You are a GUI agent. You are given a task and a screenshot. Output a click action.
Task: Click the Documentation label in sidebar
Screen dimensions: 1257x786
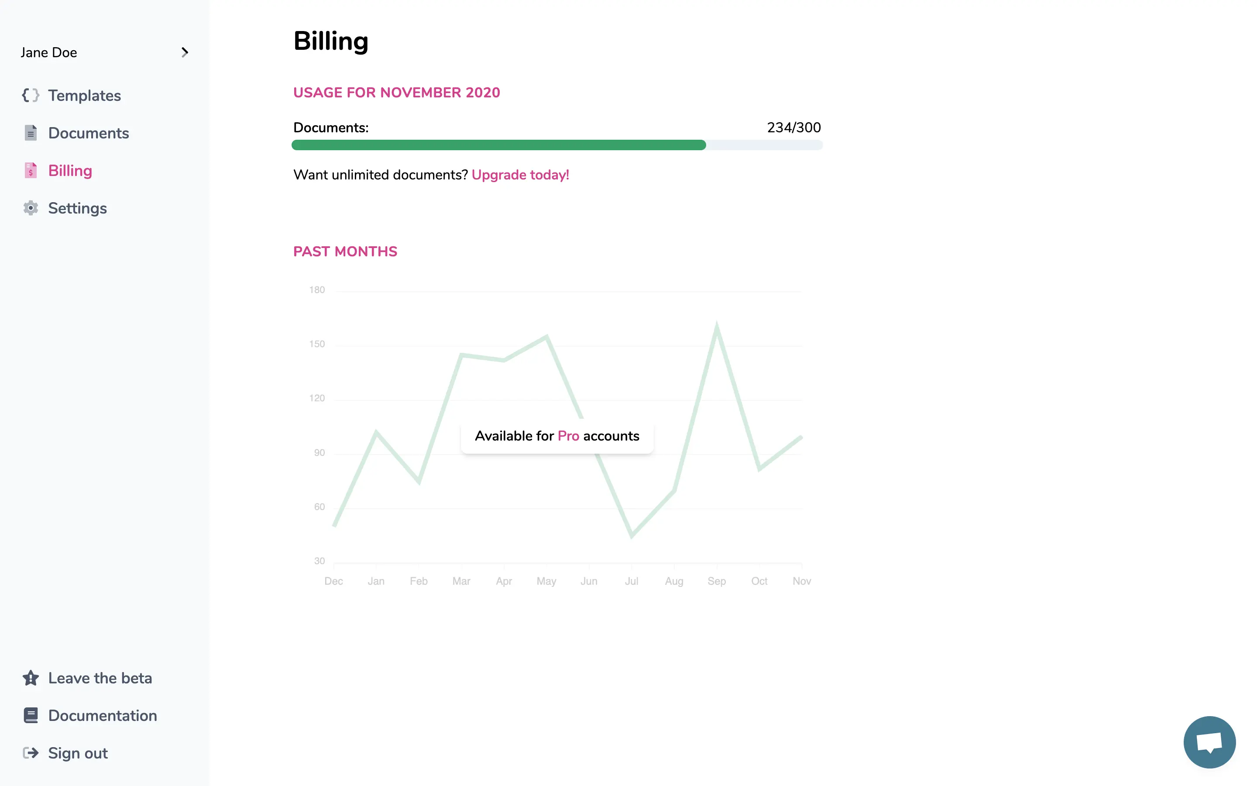(x=102, y=715)
